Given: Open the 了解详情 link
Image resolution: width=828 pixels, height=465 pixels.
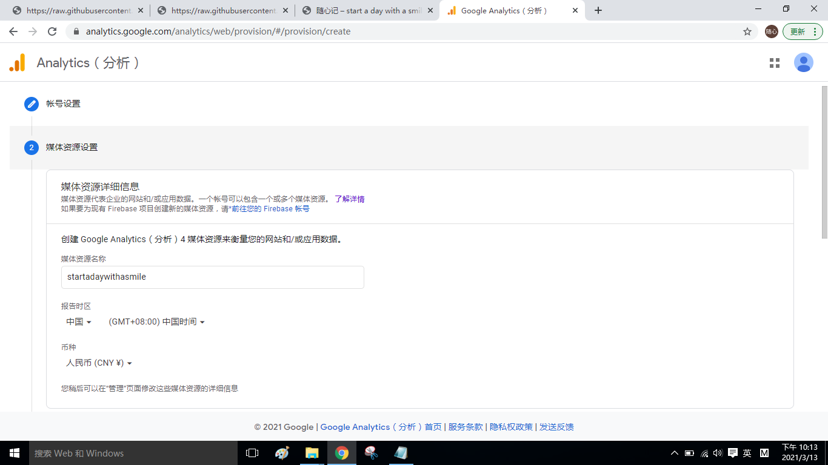Looking at the screenshot, I should click(350, 199).
